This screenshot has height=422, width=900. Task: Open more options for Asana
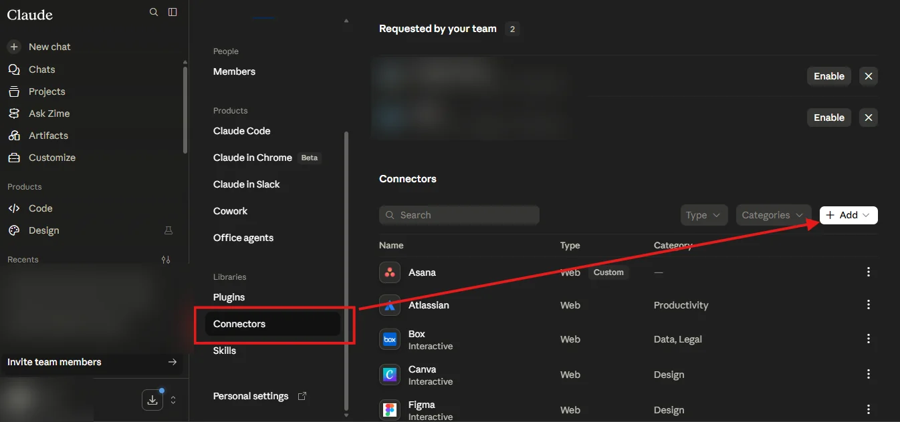tap(869, 272)
